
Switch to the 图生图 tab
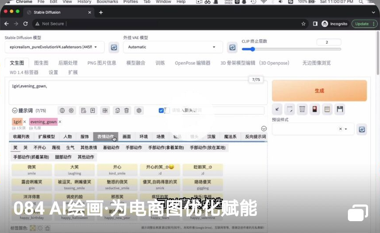click(x=41, y=63)
